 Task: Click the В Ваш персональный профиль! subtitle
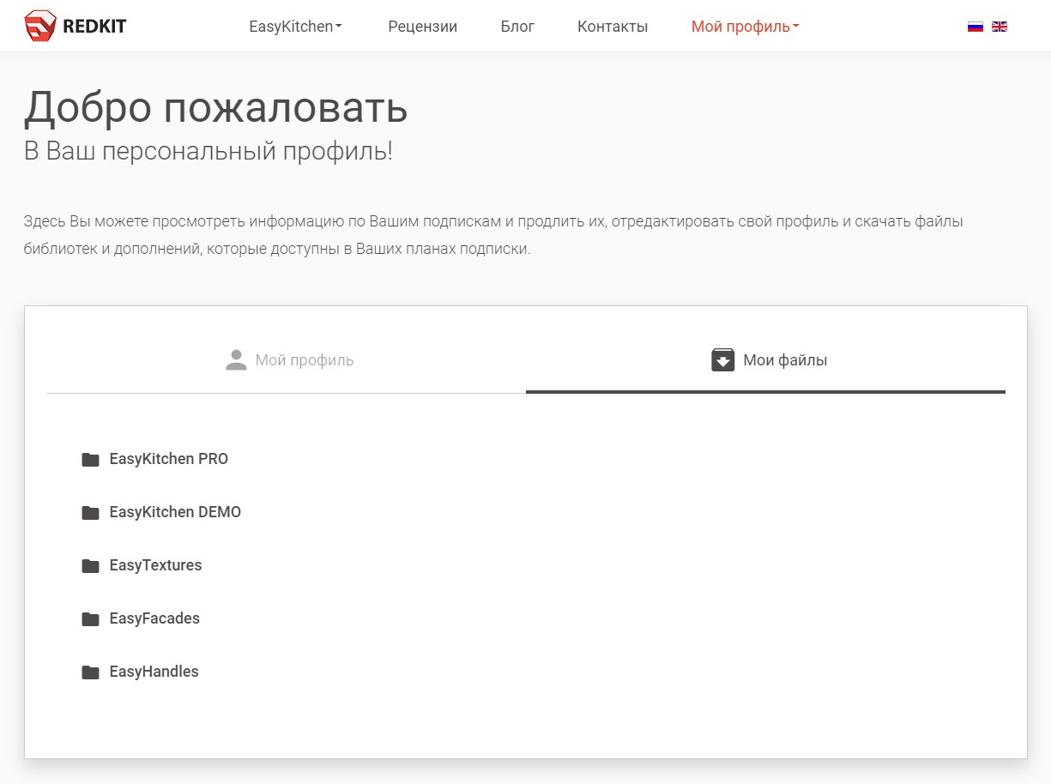(208, 151)
